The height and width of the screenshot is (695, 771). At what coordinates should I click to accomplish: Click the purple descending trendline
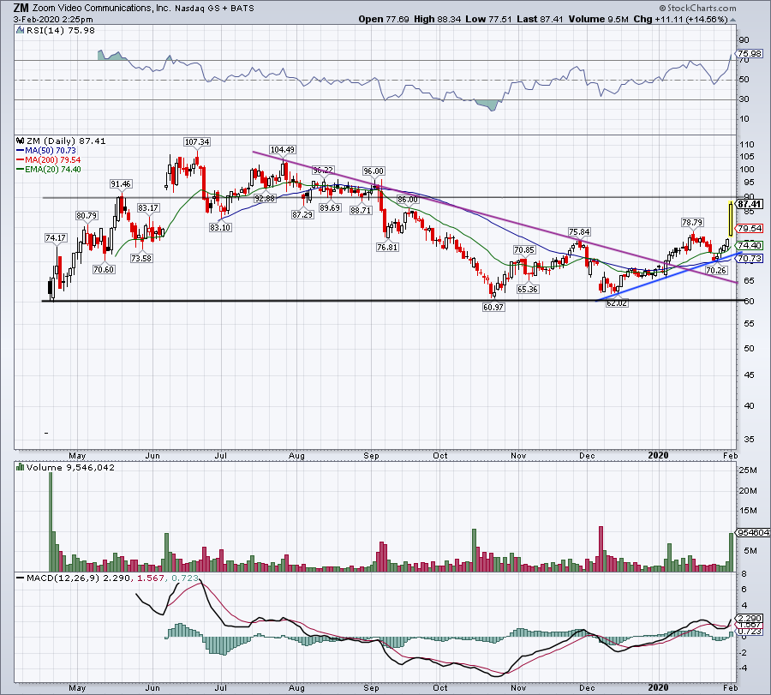click(x=495, y=218)
